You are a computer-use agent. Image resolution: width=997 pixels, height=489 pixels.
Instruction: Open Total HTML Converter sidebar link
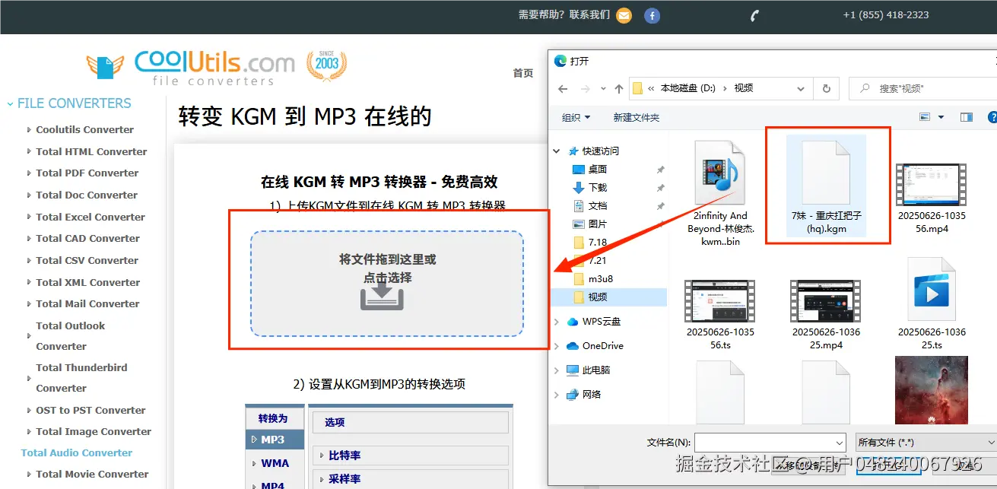(x=91, y=151)
